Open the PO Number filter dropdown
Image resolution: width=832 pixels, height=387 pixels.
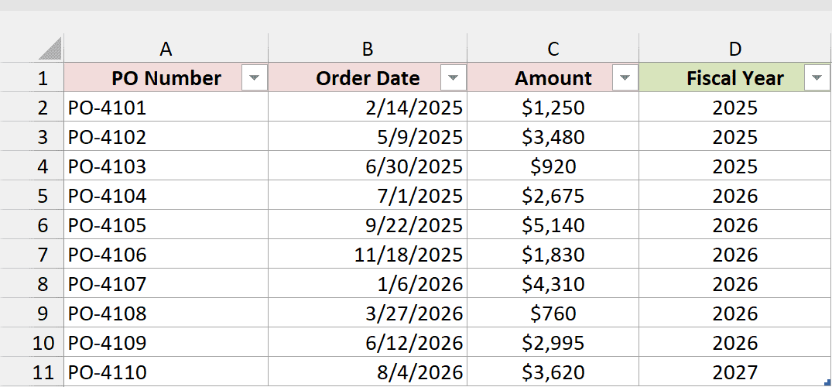click(255, 78)
